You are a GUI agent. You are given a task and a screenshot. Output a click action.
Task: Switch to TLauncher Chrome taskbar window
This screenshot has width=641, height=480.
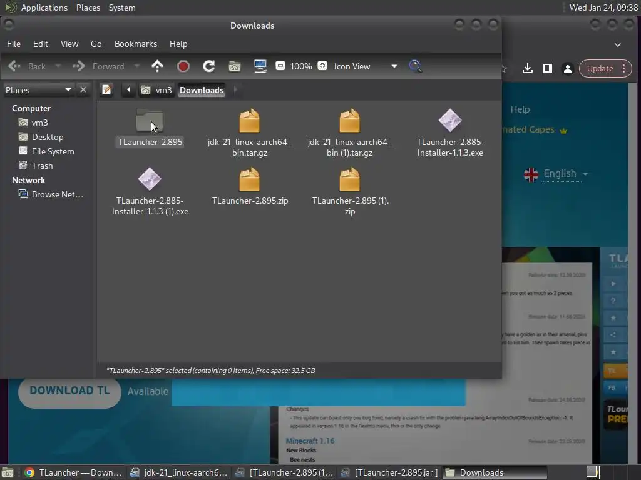point(74,472)
